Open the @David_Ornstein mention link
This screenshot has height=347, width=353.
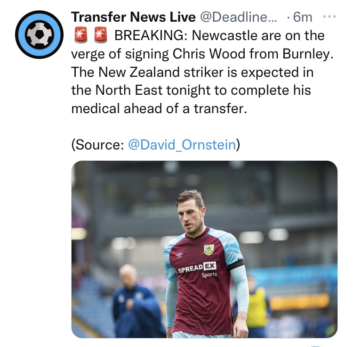182,144
